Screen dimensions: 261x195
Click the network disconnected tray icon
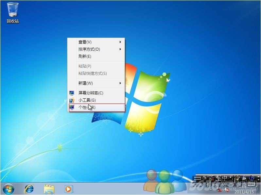coord(219,189)
